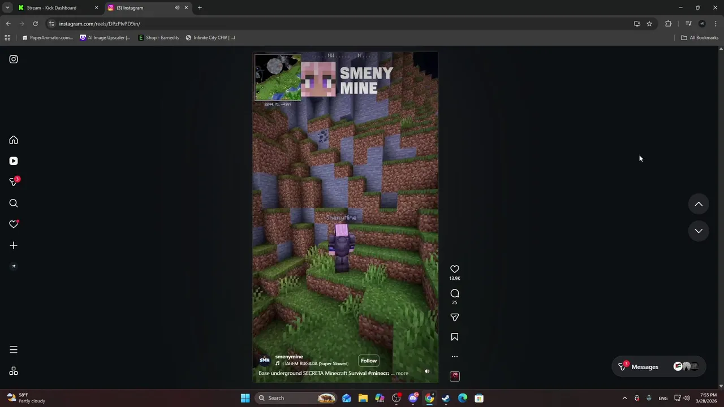Click the page vertical scrollbar
Screen dimensions: 724x407
(x=721, y=217)
